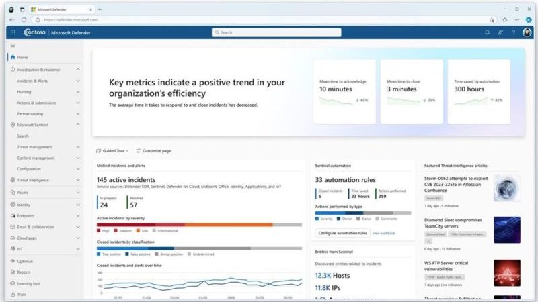
Task: Click the Actions performed by type bar
Action: pyautogui.click(x=363, y=213)
